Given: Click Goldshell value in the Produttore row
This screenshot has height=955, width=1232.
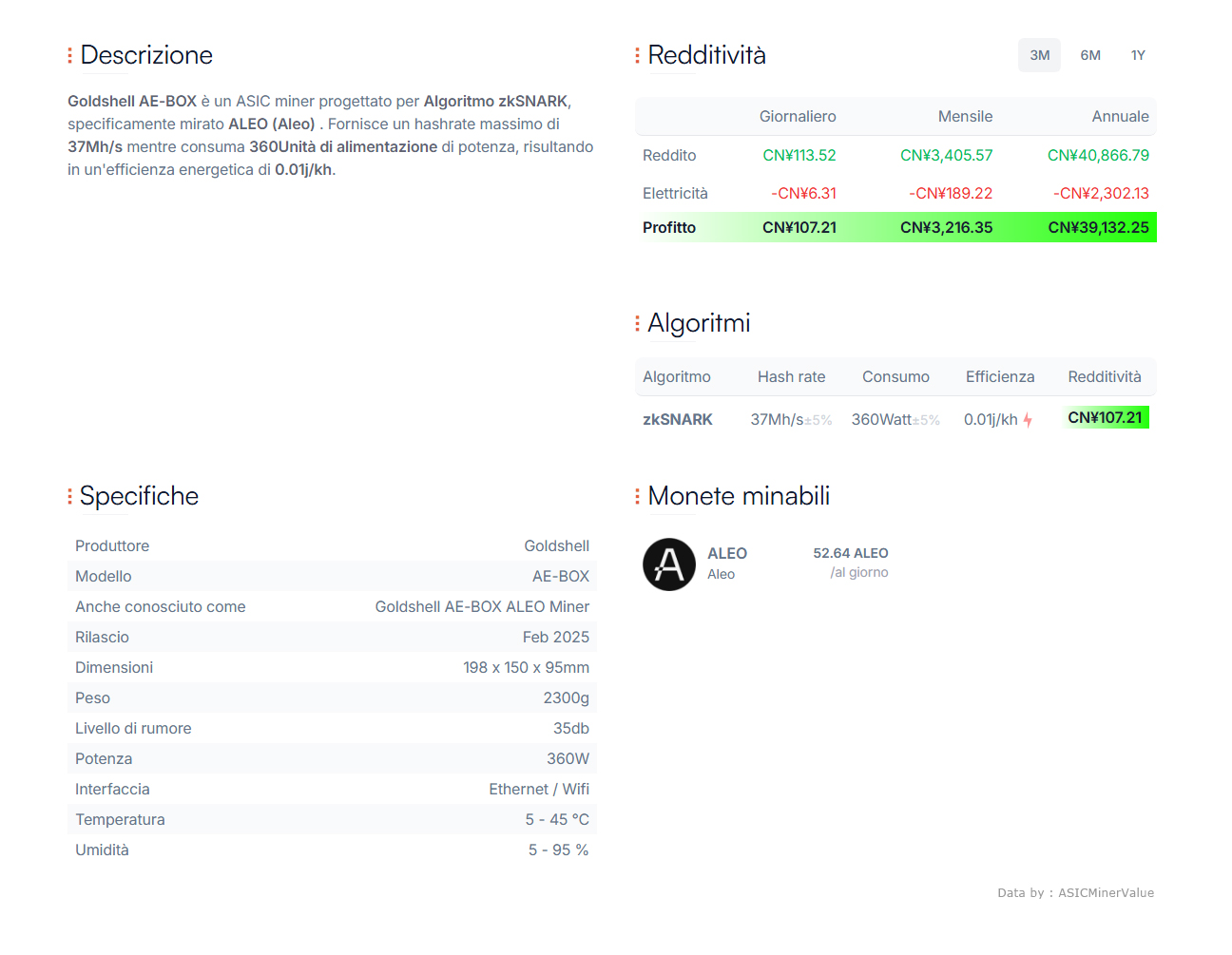Looking at the screenshot, I should pyautogui.click(x=556, y=545).
